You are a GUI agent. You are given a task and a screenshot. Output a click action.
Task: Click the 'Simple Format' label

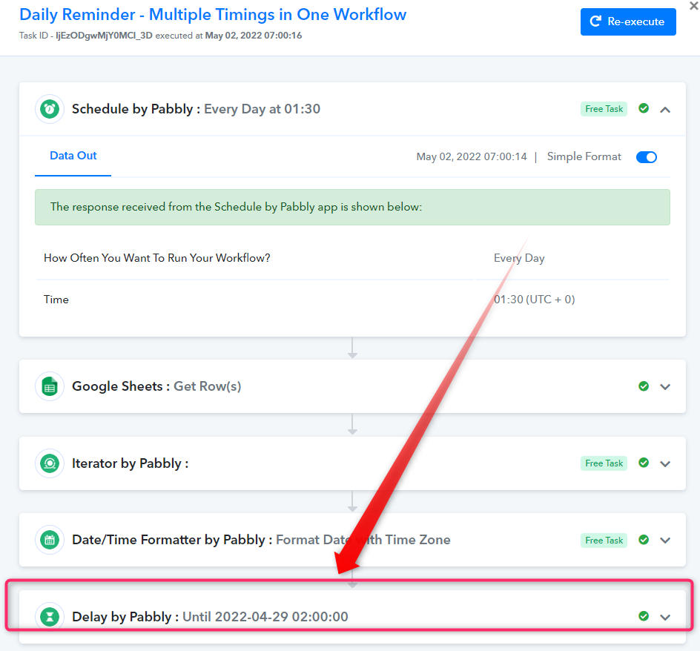click(x=584, y=156)
